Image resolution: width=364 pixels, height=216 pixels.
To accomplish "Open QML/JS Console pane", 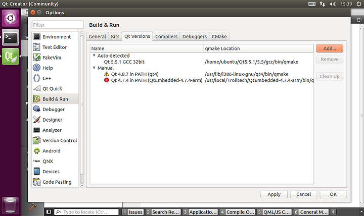I will click(x=274, y=212).
